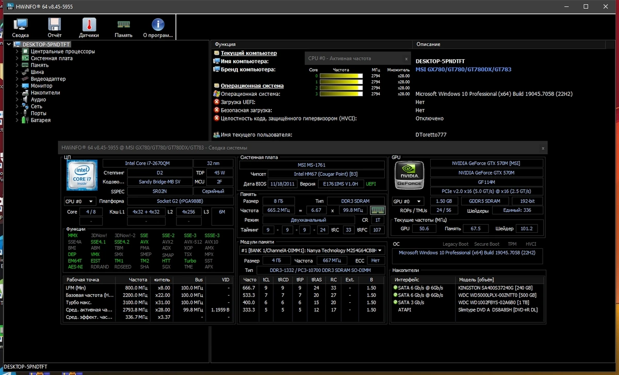The image size is (619, 375).
Task: Select Аудио in the tree
Action: pos(38,99)
